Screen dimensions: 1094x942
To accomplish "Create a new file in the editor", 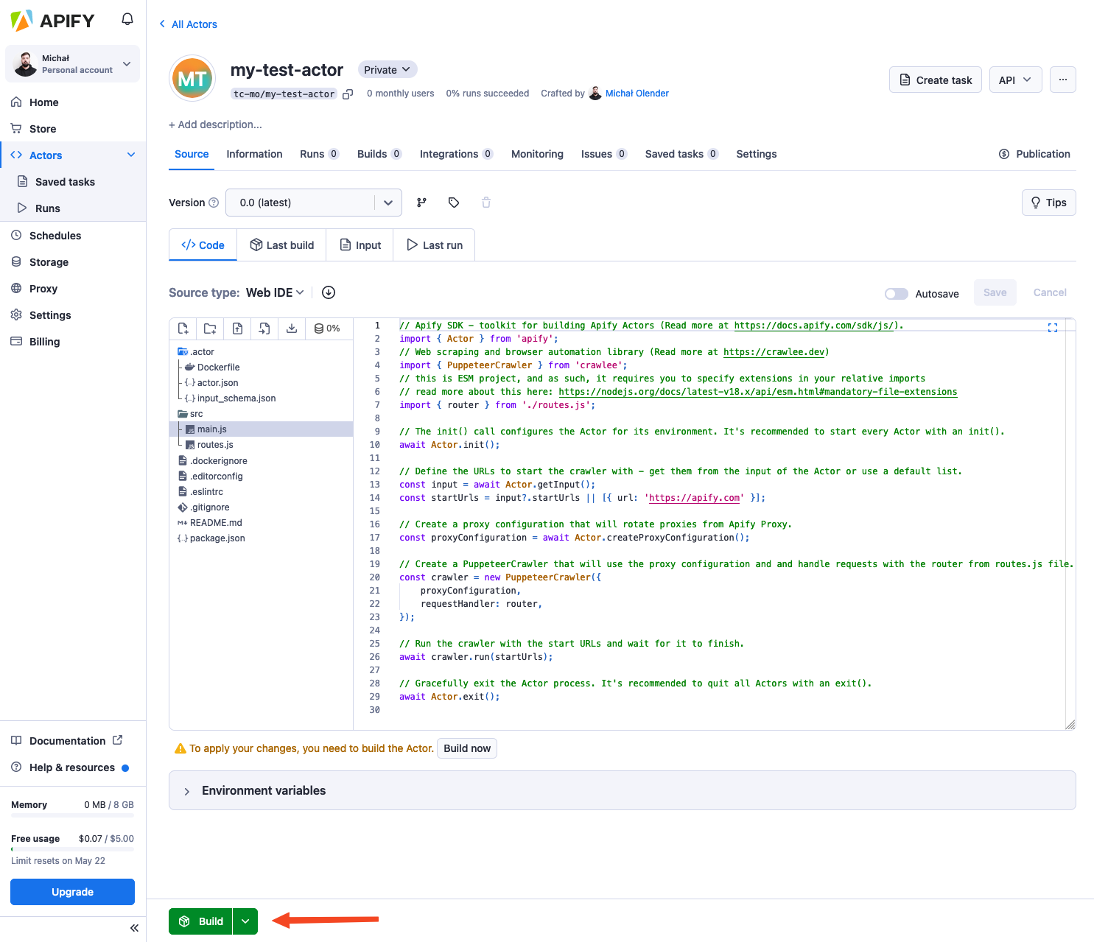I will pyautogui.click(x=183, y=328).
